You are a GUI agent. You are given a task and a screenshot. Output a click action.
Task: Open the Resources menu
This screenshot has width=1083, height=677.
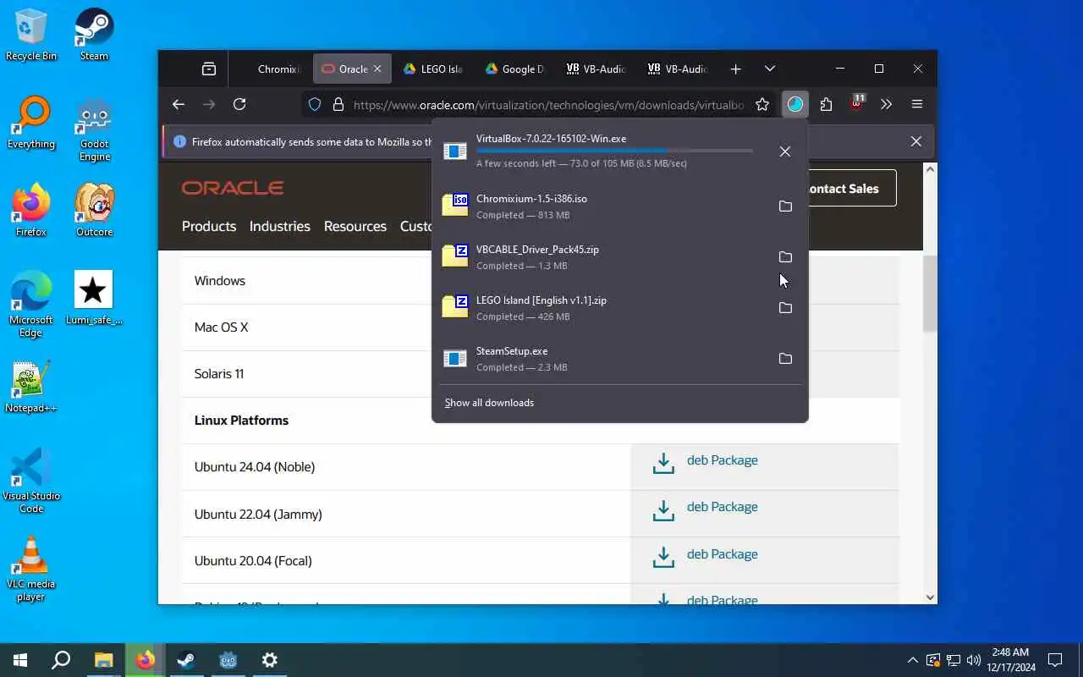pyautogui.click(x=355, y=227)
